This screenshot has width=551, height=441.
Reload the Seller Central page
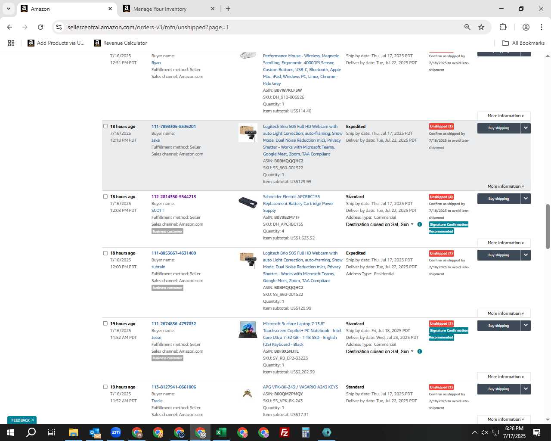coord(40,27)
